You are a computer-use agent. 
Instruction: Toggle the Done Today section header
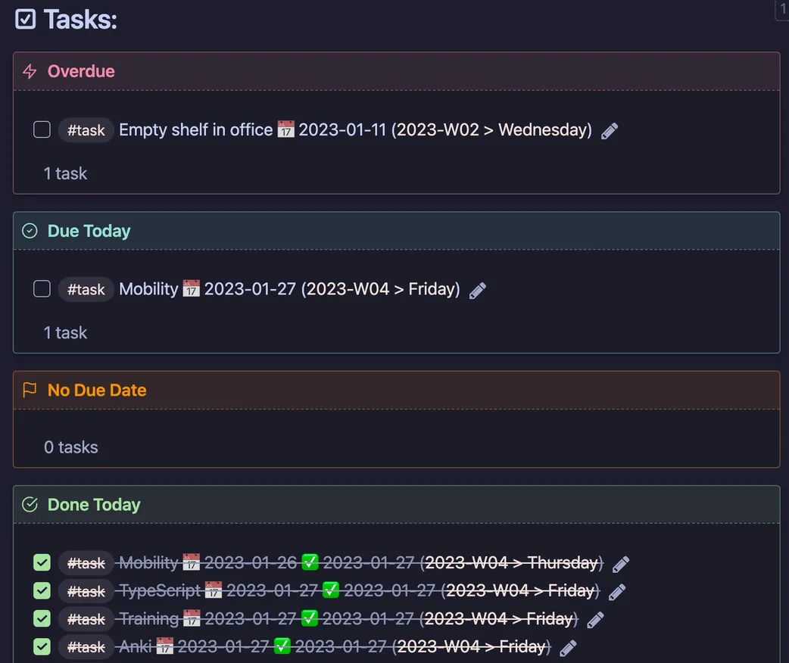tap(397, 505)
